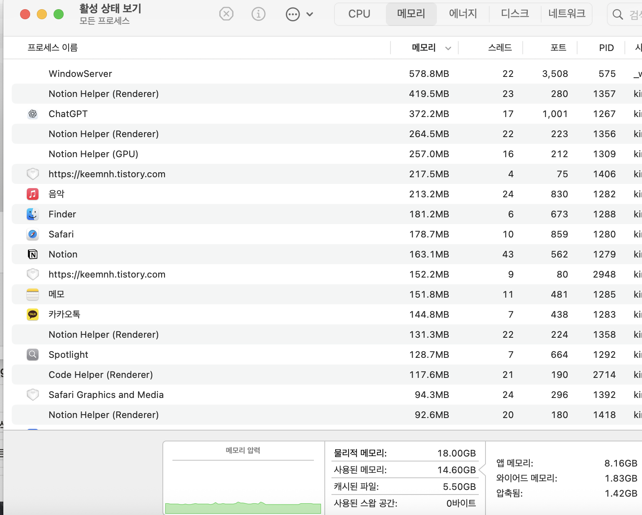Click the 카카오톡 app icon
This screenshot has width=642, height=515.
point(33,314)
